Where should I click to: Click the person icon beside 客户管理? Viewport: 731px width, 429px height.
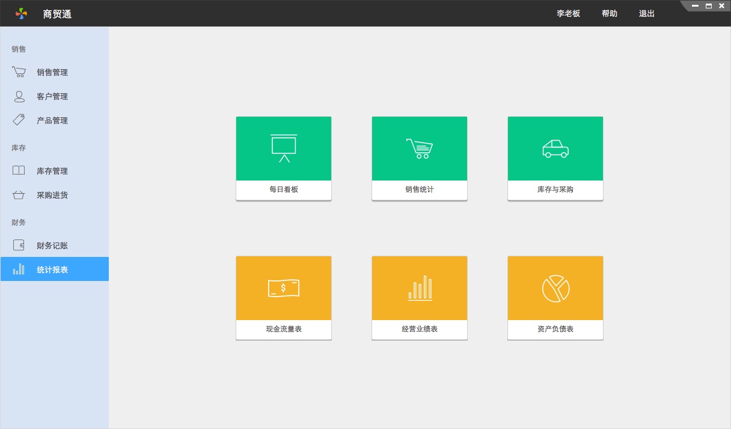point(19,96)
